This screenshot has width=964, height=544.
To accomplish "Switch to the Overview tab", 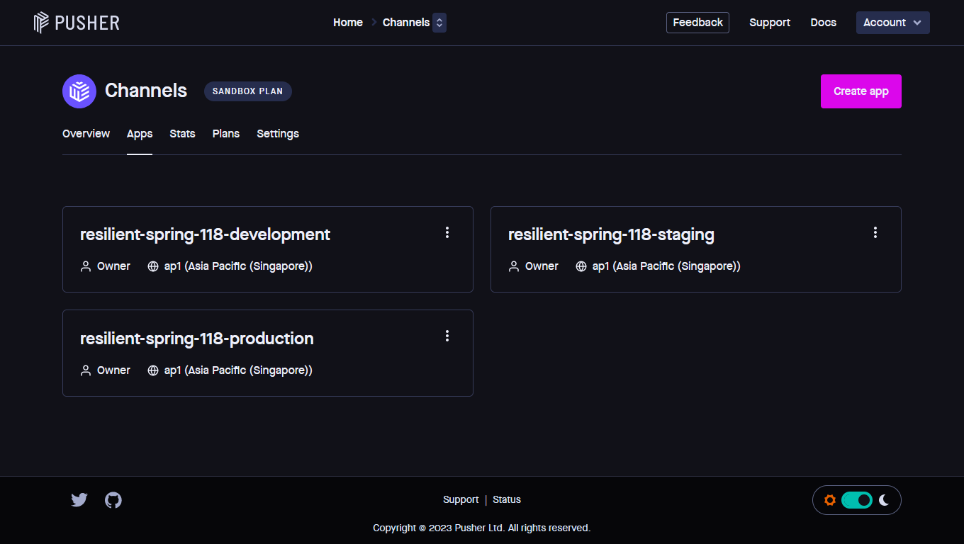I will (x=86, y=134).
